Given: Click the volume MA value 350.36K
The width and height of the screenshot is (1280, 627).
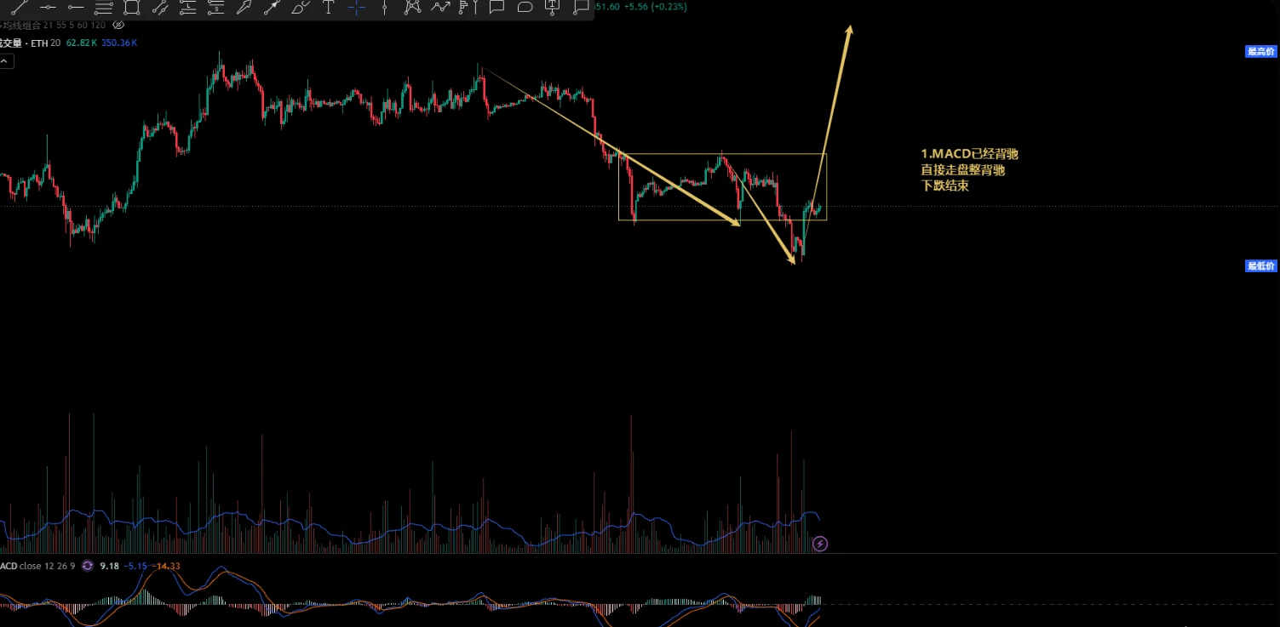Looking at the screenshot, I should point(119,43).
